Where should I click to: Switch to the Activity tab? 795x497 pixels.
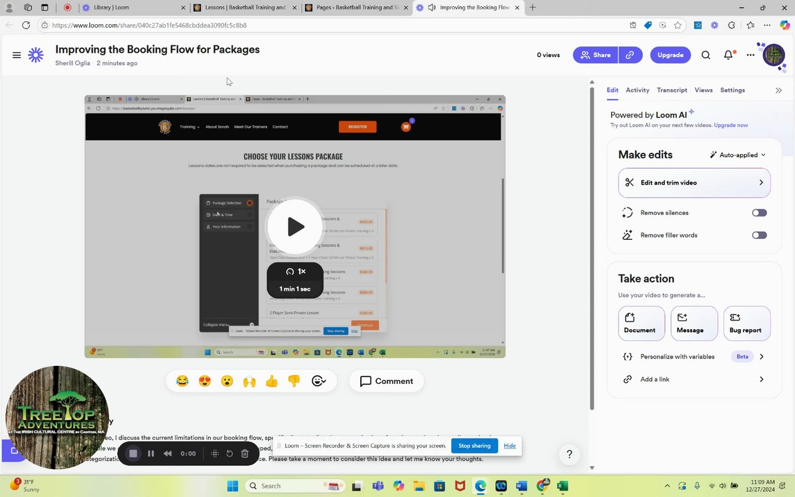pyautogui.click(x=637, y=90)
